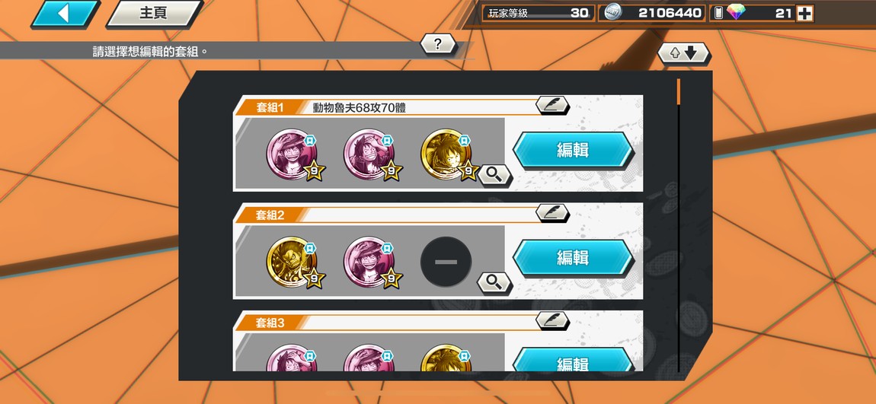Click the 編輯 button for 套組1

point(573,150)
